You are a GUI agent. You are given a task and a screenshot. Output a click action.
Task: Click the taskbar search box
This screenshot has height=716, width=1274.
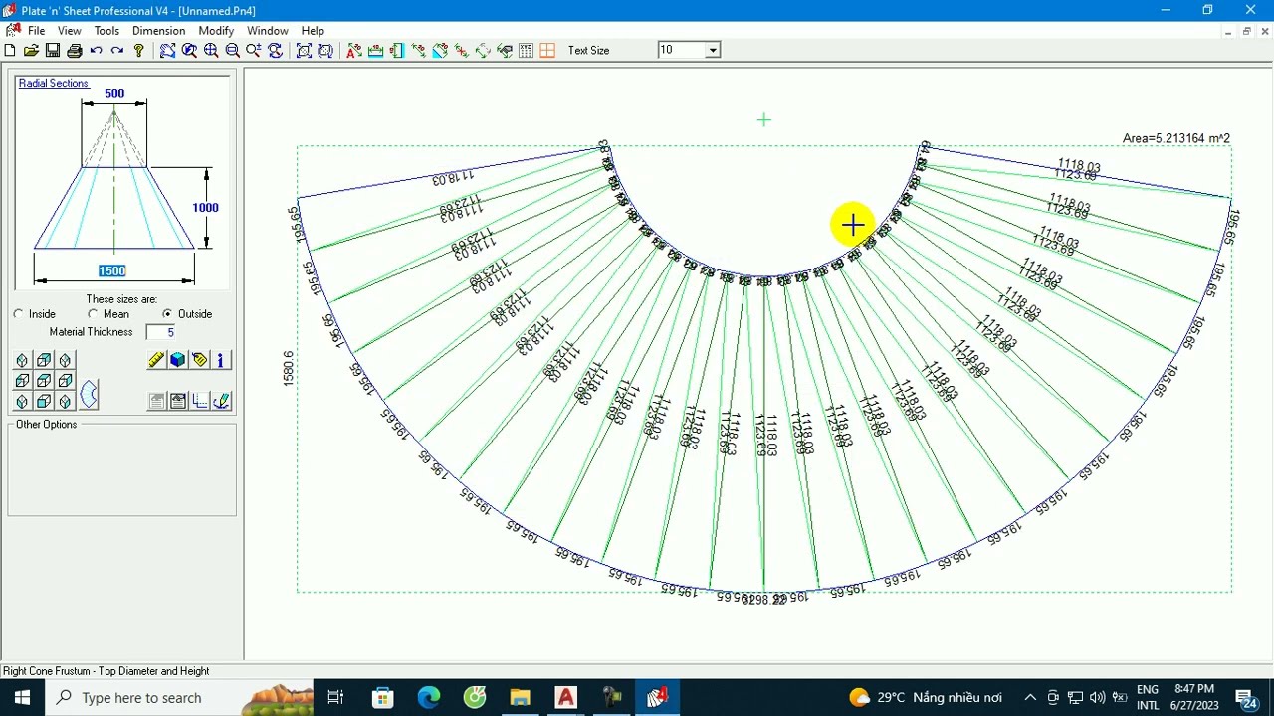179,698
